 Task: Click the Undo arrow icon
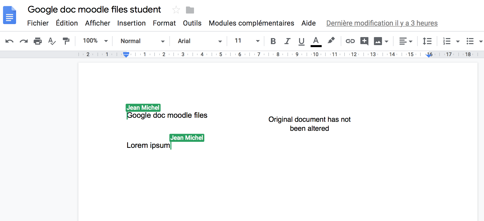pos(9,41)
